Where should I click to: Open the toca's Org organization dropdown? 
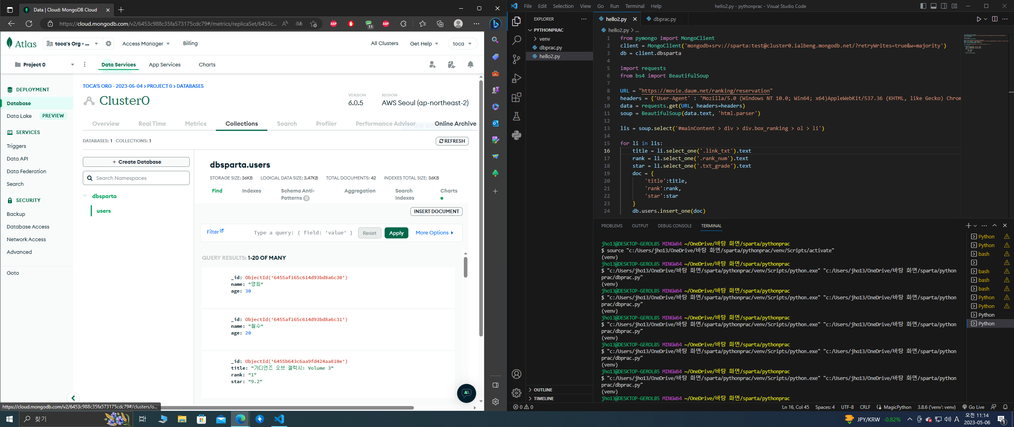(72, 43)
